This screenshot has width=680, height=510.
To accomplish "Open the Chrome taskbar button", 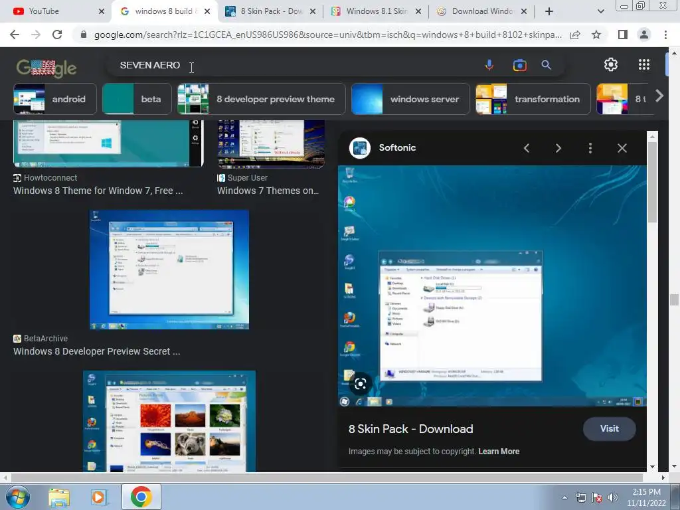I will click(x=141, y=497).
